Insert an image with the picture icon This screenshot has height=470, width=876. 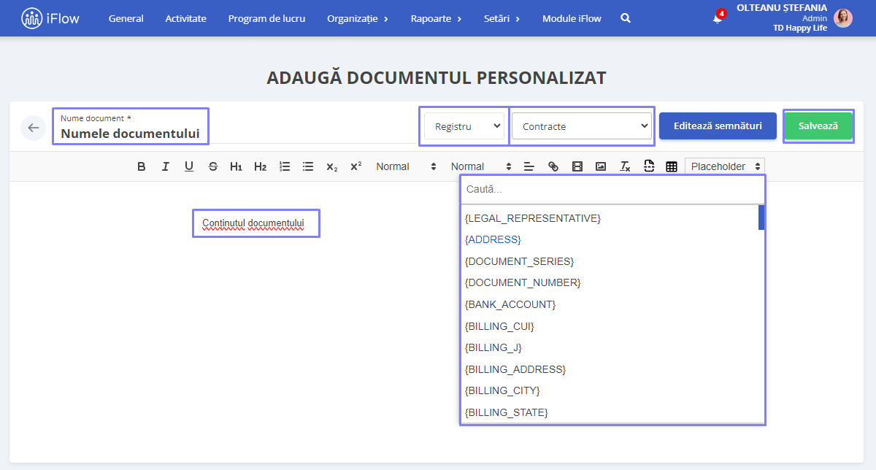coord(601,166)
